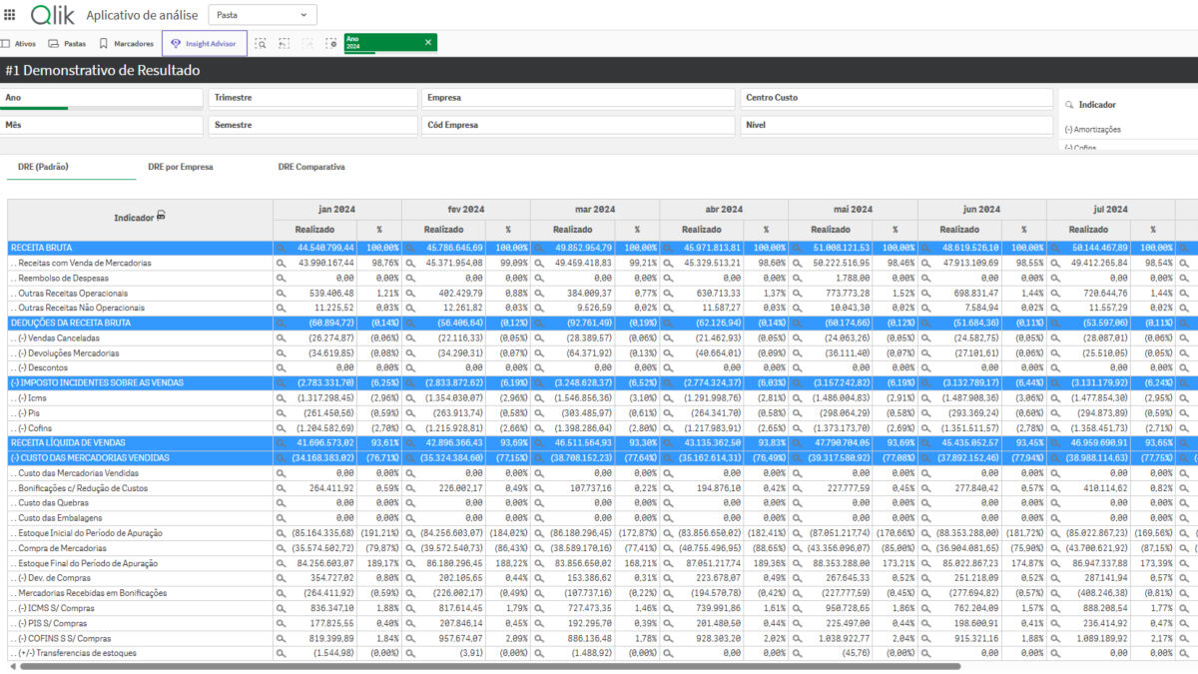1198x674 pixels.
Task: Expand the Trimestre filter pane
Action: (x=312, y=98)
